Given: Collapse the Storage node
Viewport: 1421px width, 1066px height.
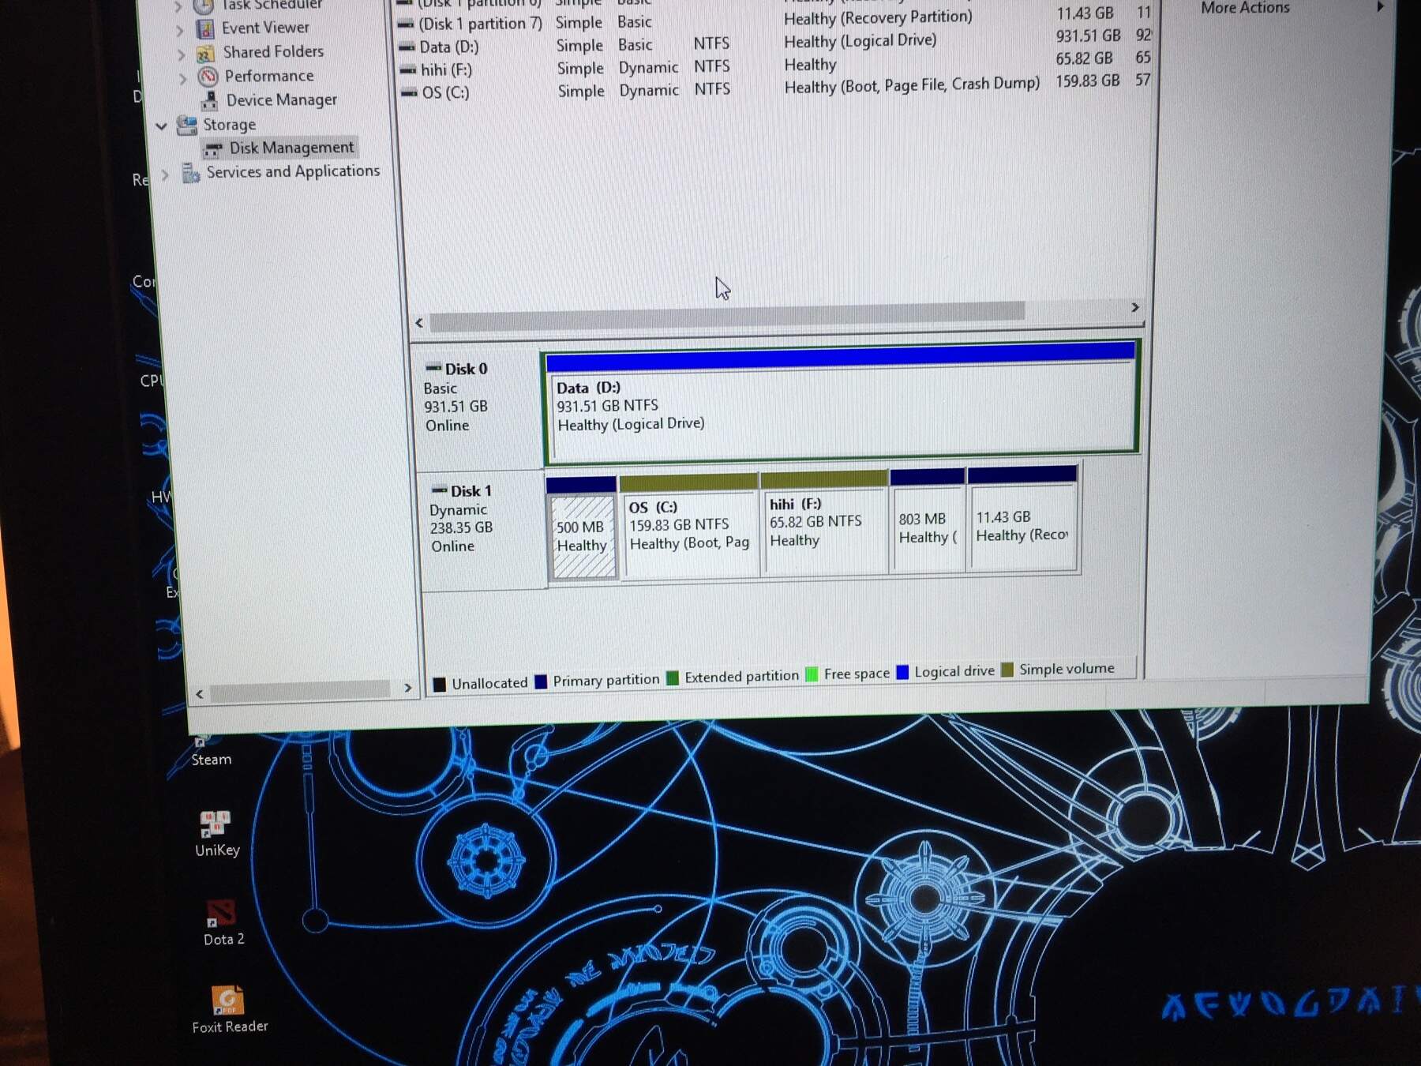Looking at the screenshot, I should tap(161, 126).
